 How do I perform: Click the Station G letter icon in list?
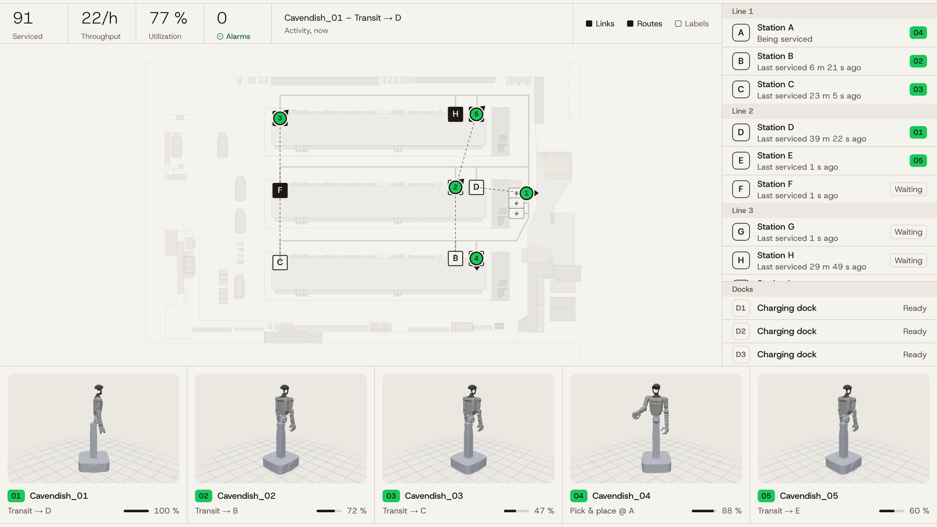coord(741,232)
